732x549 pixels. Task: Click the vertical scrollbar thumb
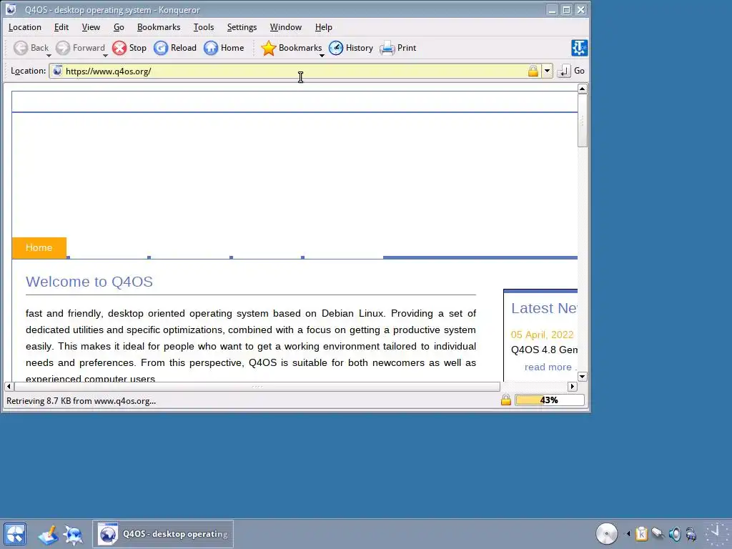pos(582,120)
